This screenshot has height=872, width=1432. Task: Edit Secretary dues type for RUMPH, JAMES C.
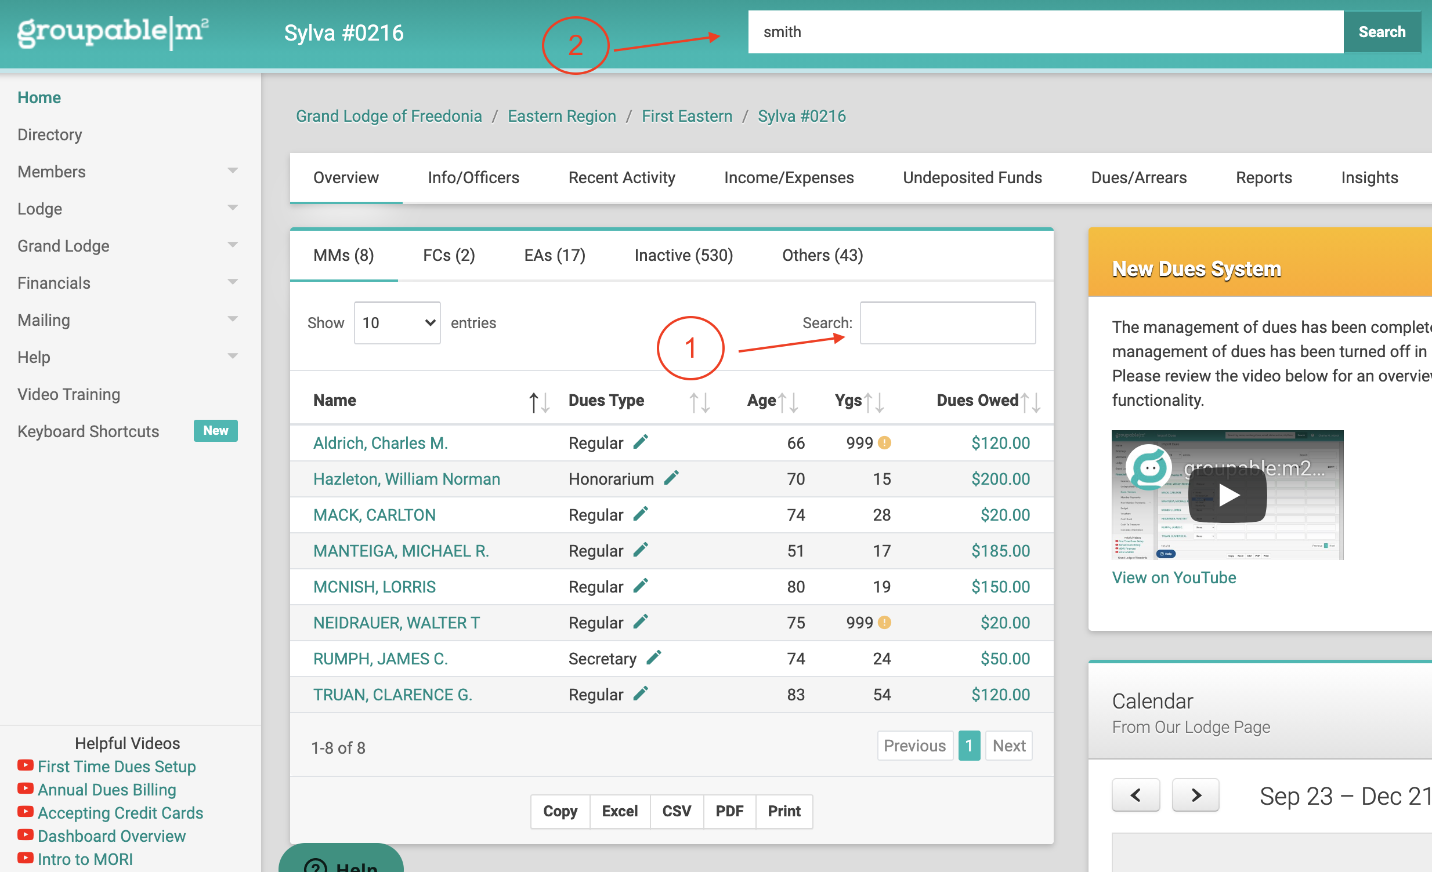click(654, 658)
